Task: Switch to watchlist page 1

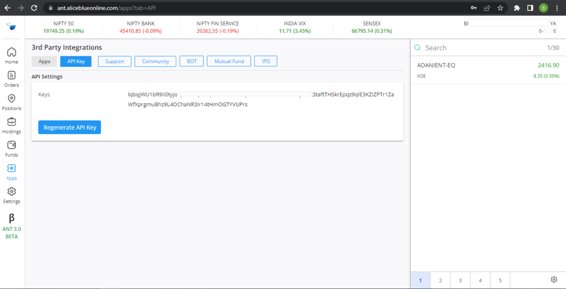Action: 421,280
